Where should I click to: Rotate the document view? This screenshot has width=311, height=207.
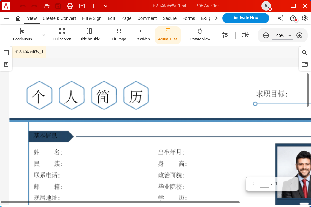200,35
